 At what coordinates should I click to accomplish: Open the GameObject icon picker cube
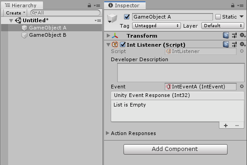pos(112,18)
